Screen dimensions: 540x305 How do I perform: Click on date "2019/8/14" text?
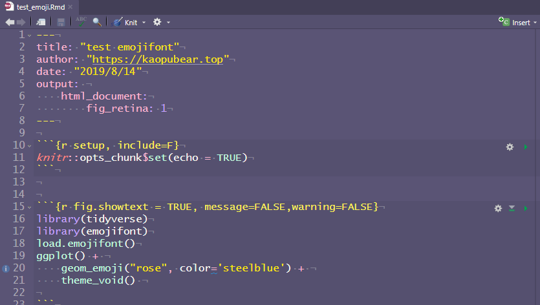tap(108, 71)
